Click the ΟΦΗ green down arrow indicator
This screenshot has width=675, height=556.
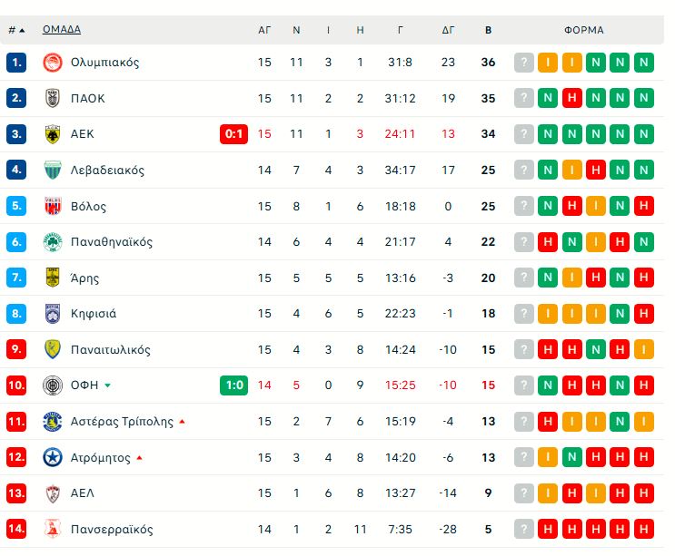tap(108, 385)
